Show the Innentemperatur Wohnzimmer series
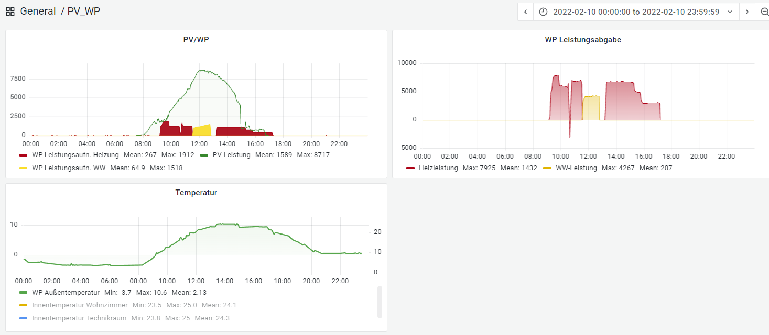This screenshot has height=335, width=769. click(x=79, y=305)
